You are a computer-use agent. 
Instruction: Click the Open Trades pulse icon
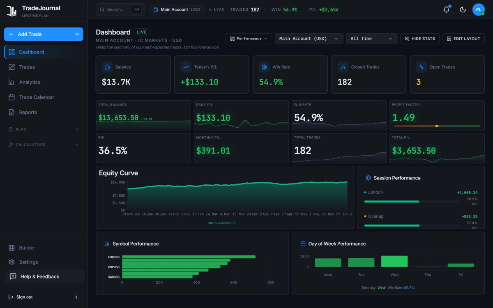coord(421,67)
